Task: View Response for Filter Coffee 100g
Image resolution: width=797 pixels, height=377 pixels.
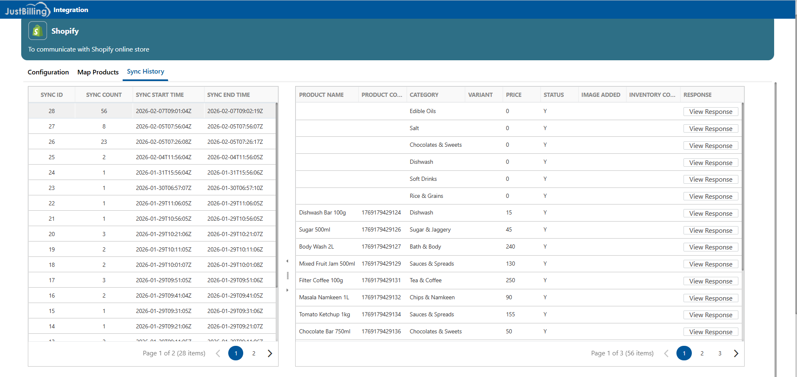Action: [x=711, y=281]
